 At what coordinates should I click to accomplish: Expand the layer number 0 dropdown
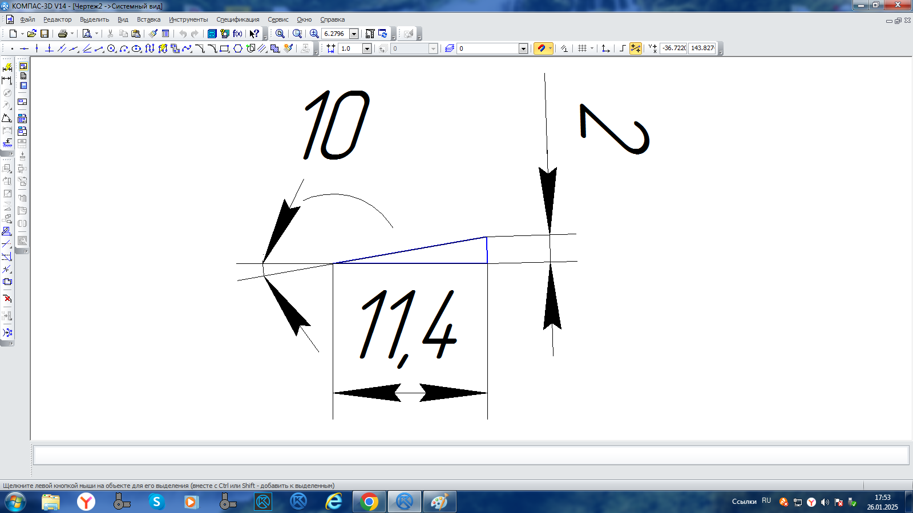(x=523, y=48)
